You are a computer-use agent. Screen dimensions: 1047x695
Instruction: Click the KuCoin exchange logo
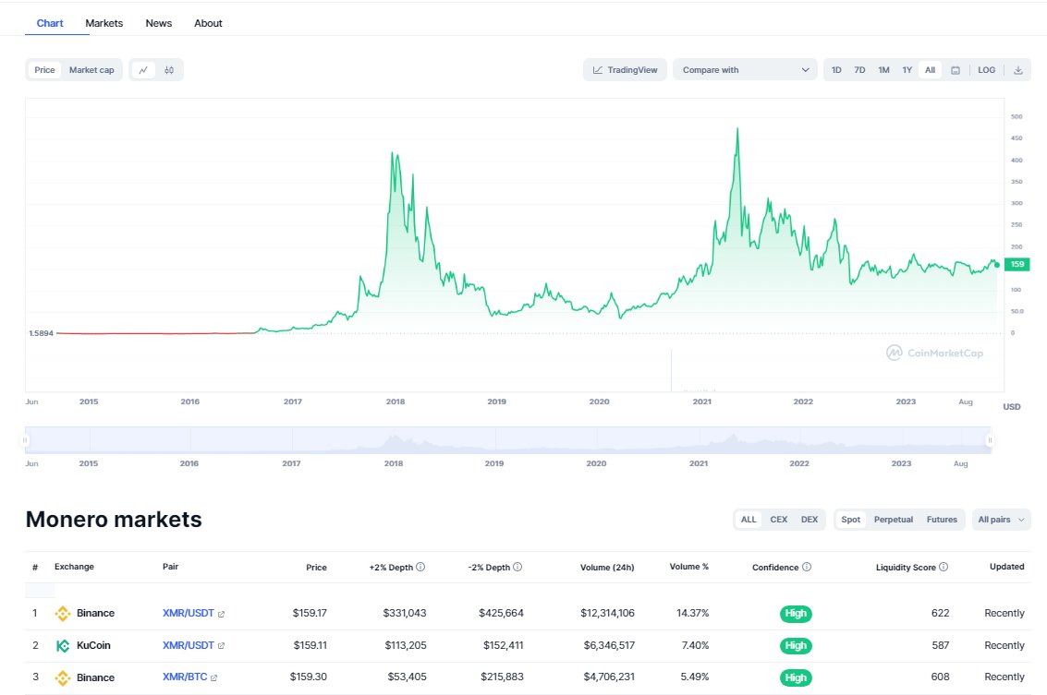(63, 646)
